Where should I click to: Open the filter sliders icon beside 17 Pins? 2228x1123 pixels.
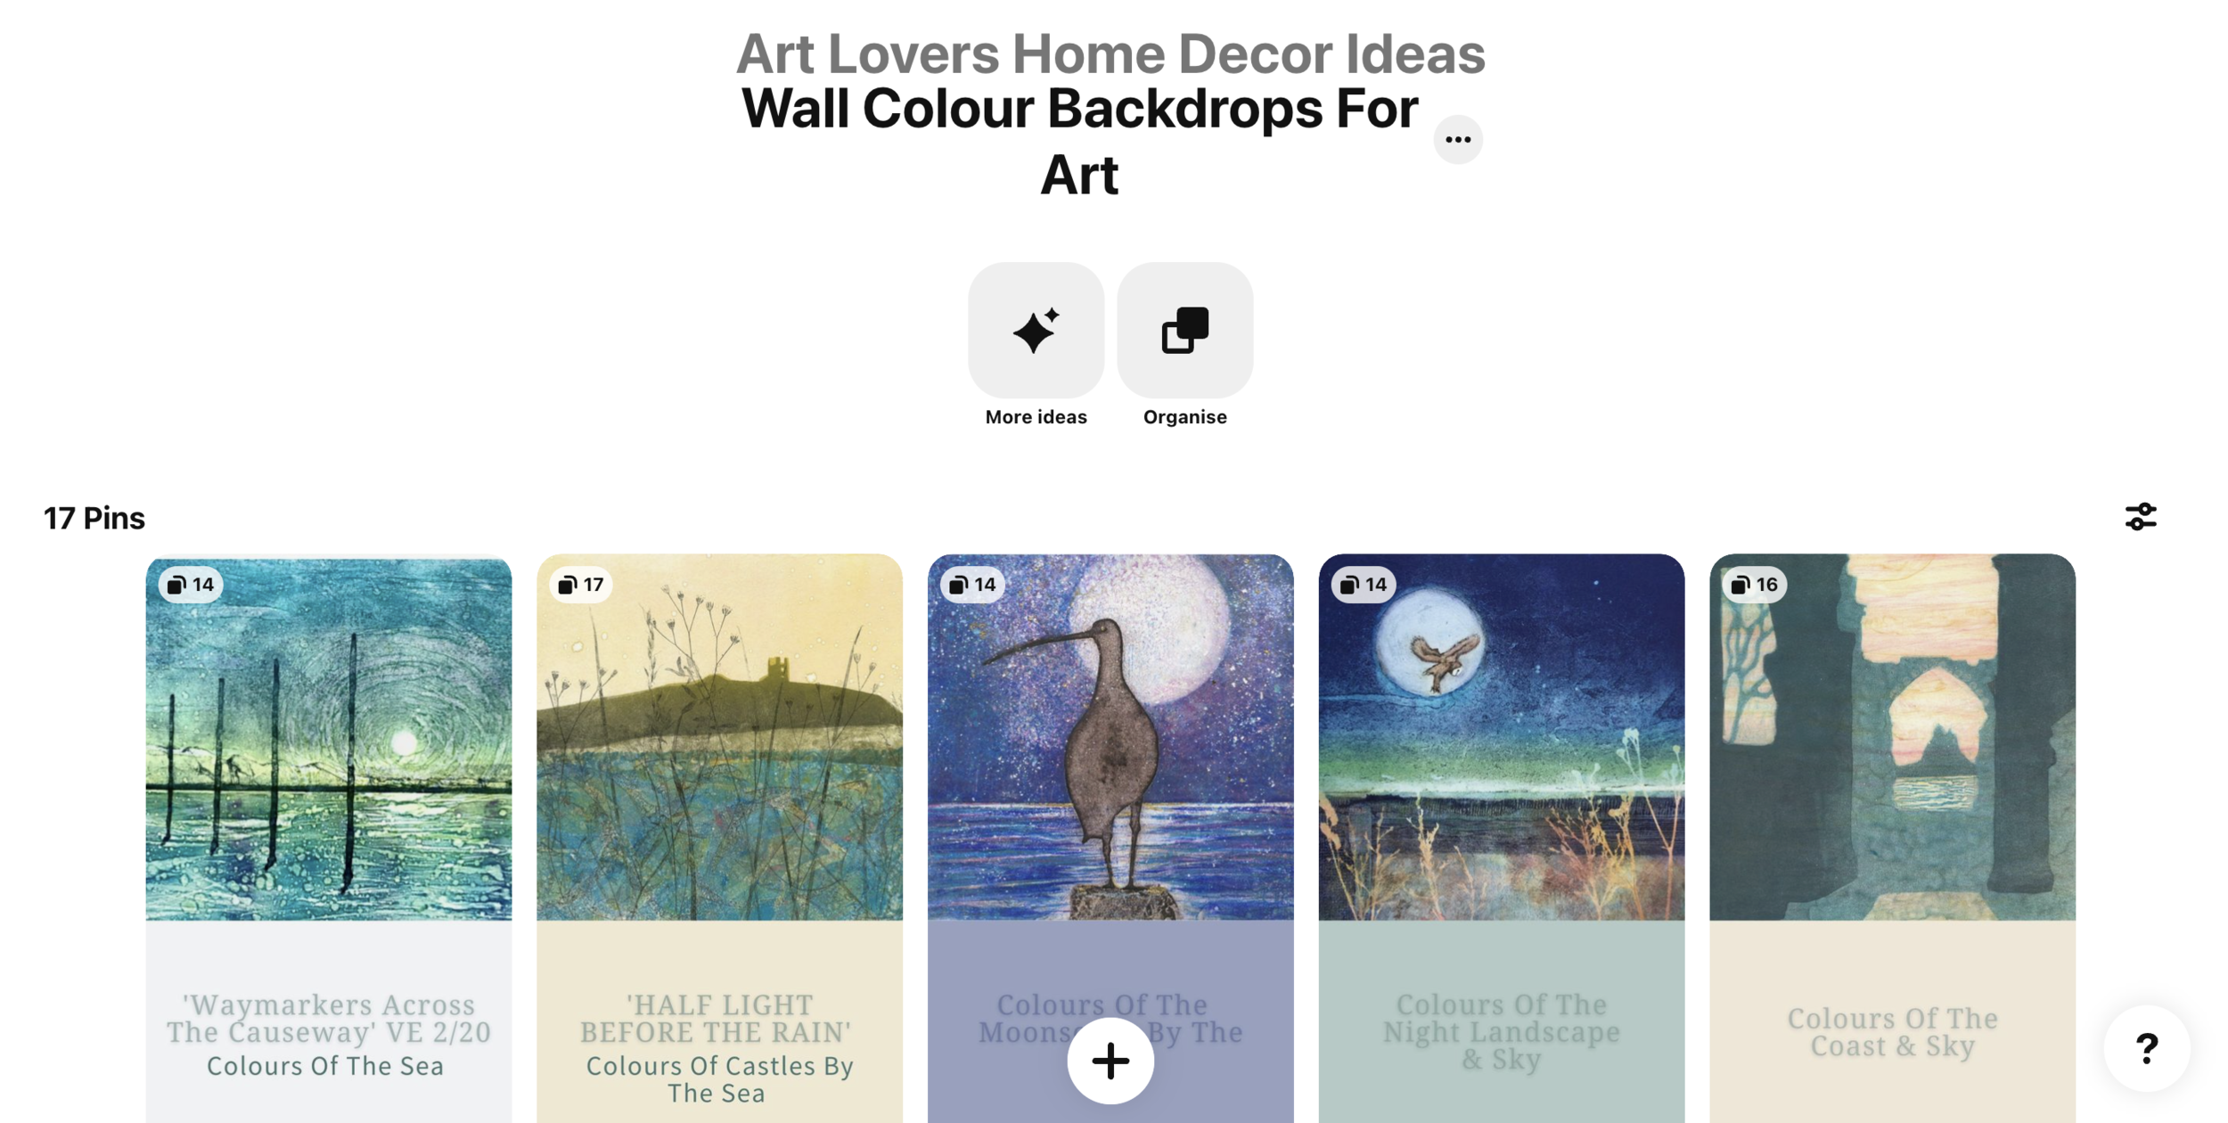click(x=2141, y=517)
